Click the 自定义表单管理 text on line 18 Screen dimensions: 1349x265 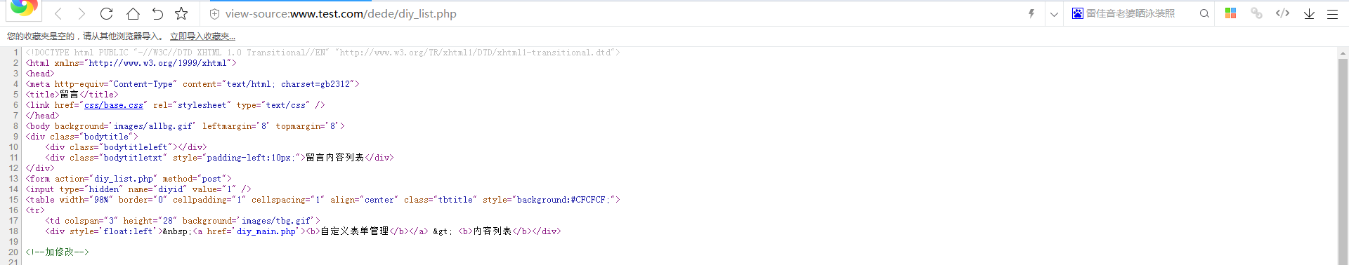355,231
